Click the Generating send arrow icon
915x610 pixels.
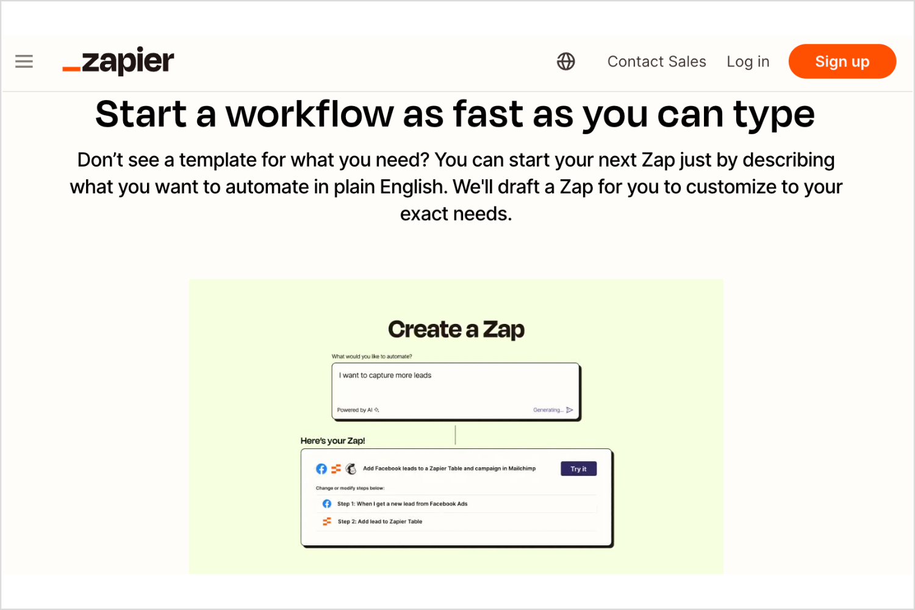[x=569, y=410]
